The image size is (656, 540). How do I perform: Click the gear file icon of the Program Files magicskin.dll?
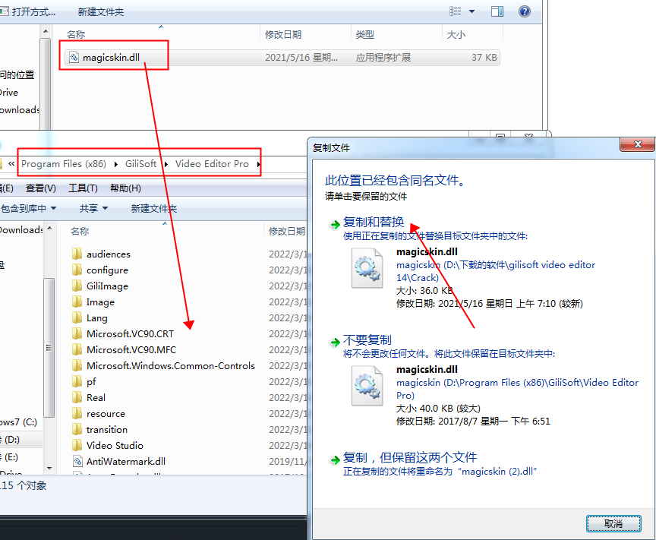click(367, 386)
